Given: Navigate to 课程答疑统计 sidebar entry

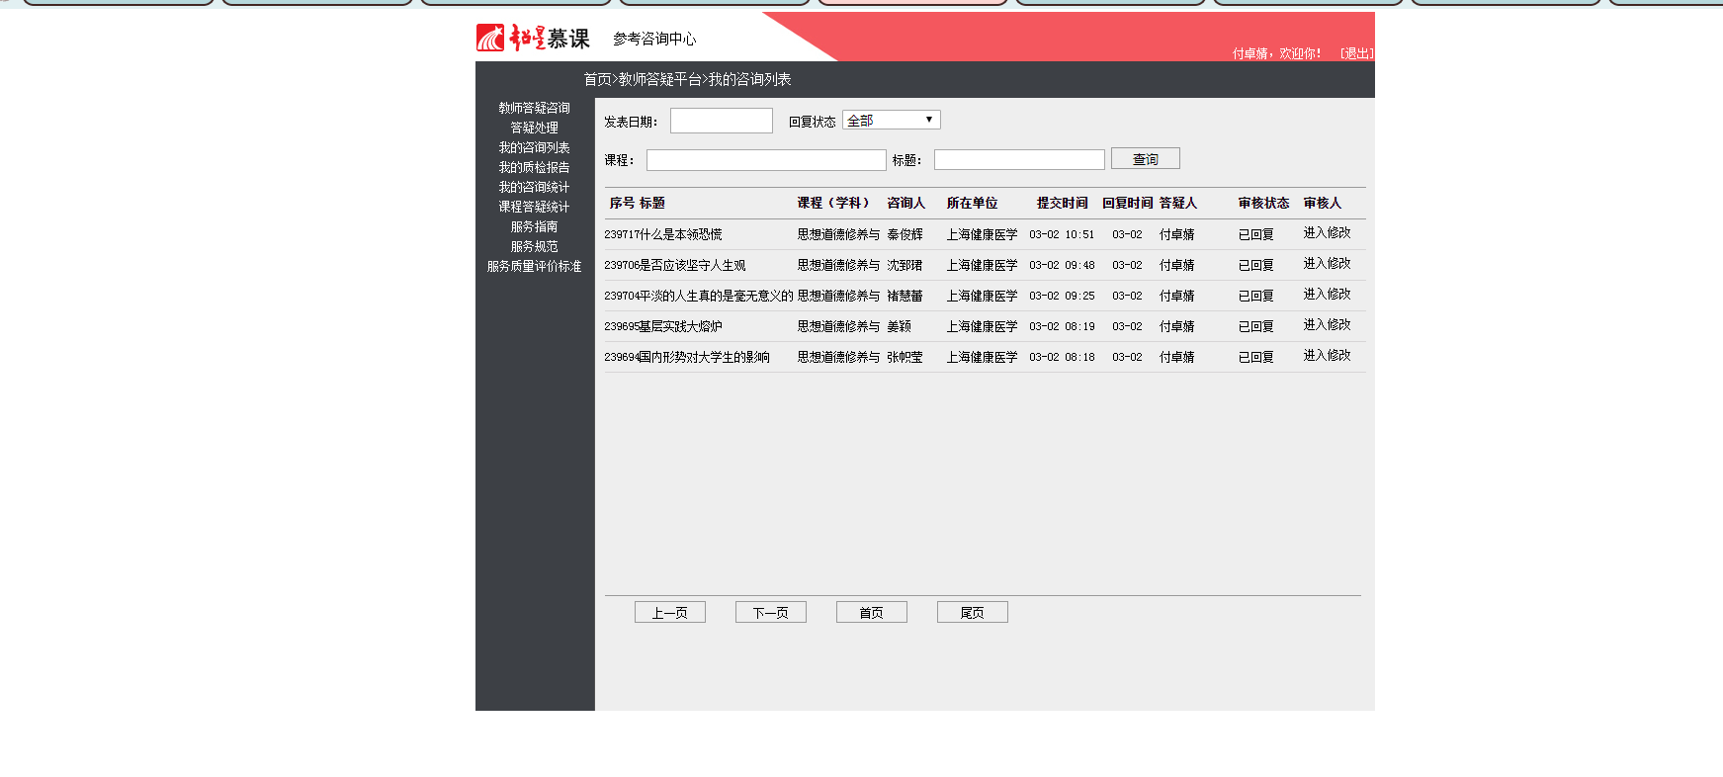Looking at the screenshot, I should [x=534, y=207].
